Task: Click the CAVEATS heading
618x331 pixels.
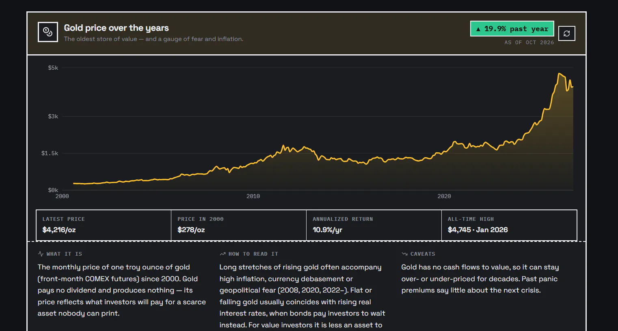Action: 423,254
